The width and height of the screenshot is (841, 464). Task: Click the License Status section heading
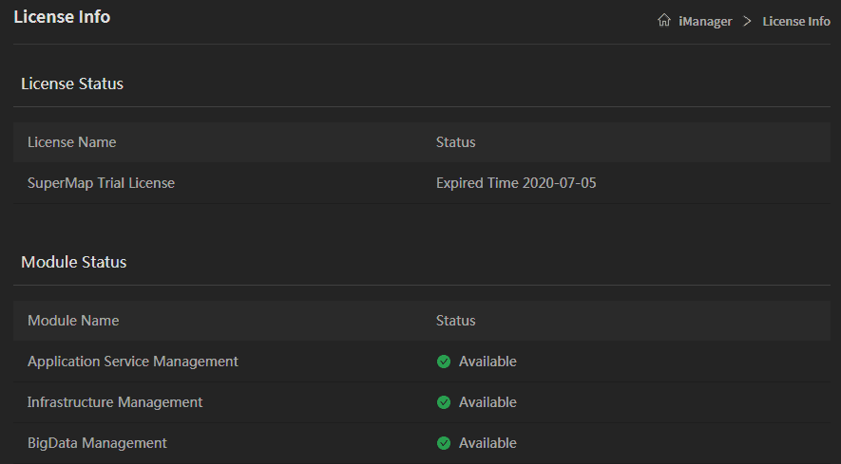(x=72, y=84)
